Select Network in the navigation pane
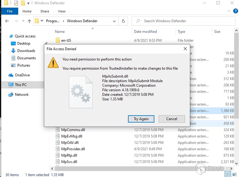 [22, 95]
